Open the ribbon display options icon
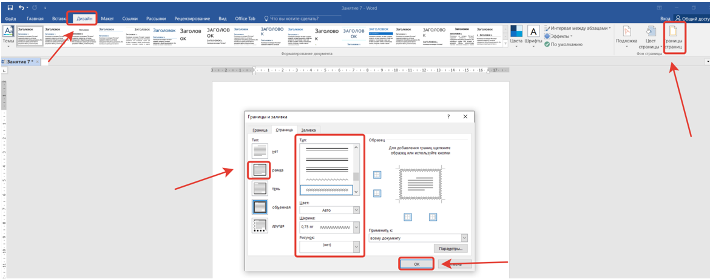This screenshot has height=279, width=710. coord(659,7)
